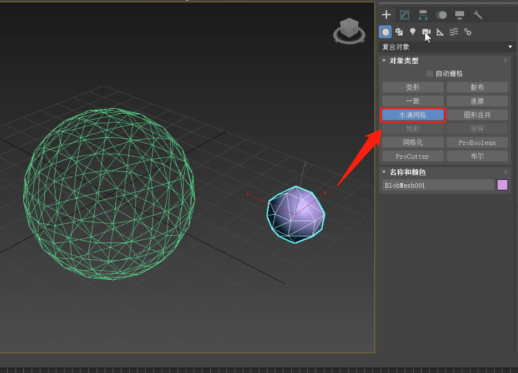The image size is (518, 373).
Task: Click the ViewCube navigation widget
Action: tap(349, 31)
